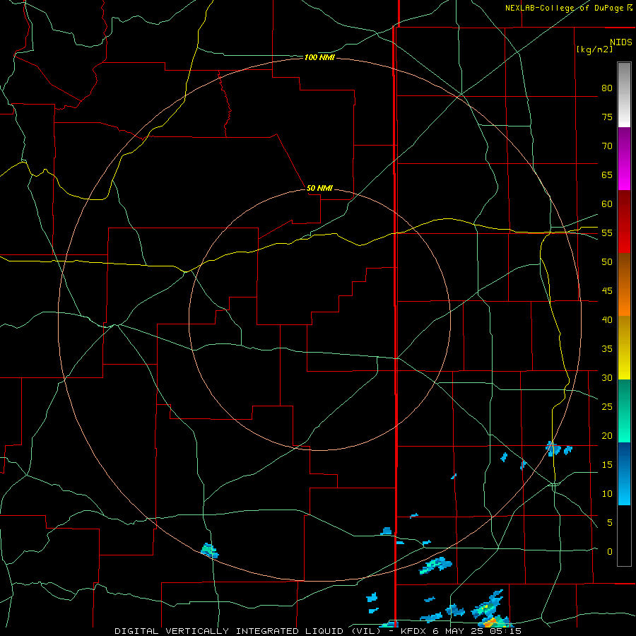
Task: Click the 100 NMI range ring label
Action: coord(319,58)
